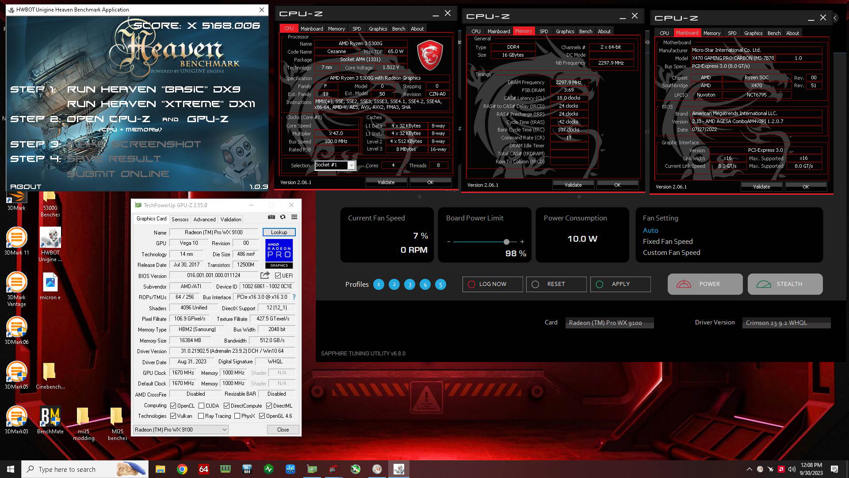Click the minus end of power limit slider
Viewport: 849px width, 478px height.
449,242
